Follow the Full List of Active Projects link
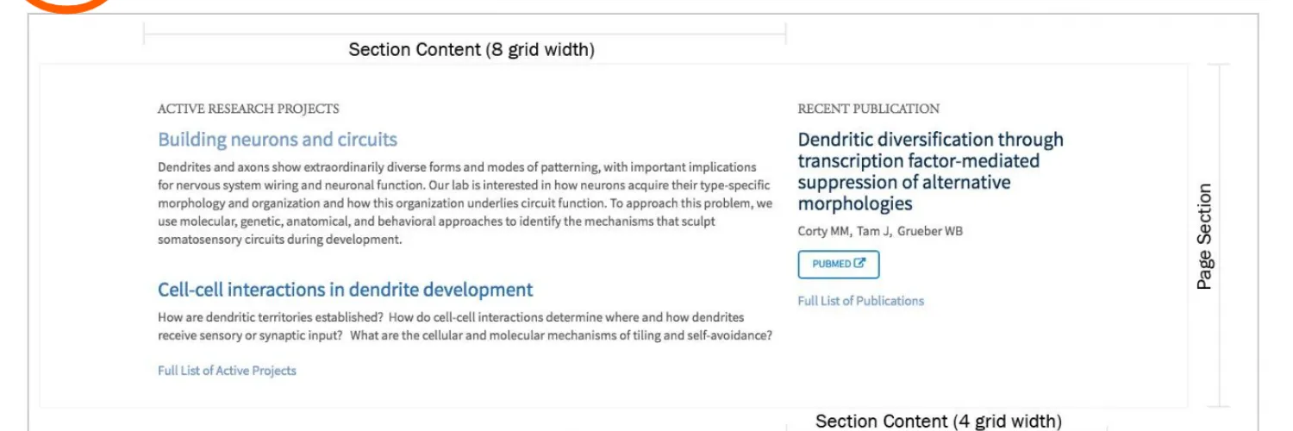This screenshot has height=431, width=1293. pyautogui.click(x=227, y=371)
